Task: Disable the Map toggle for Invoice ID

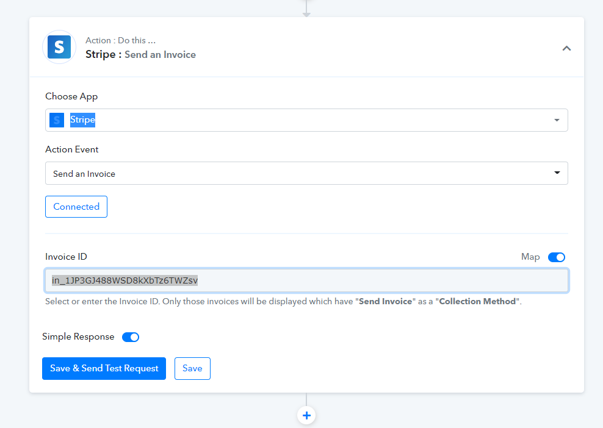Action: pos(556,257)
